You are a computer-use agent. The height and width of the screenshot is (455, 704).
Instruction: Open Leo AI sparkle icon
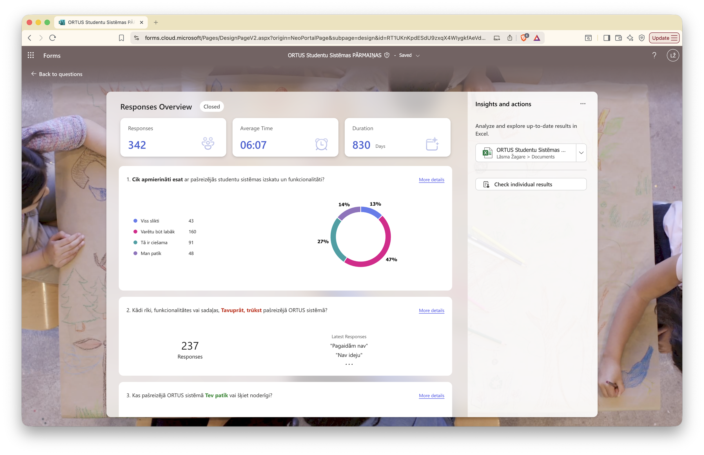pos(630,38)
